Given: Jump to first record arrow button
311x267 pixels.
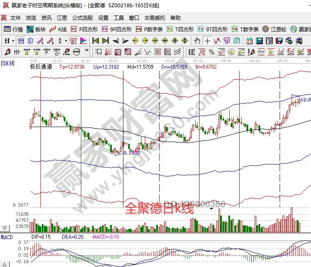Looking at the screenshot, I should 96,41.
